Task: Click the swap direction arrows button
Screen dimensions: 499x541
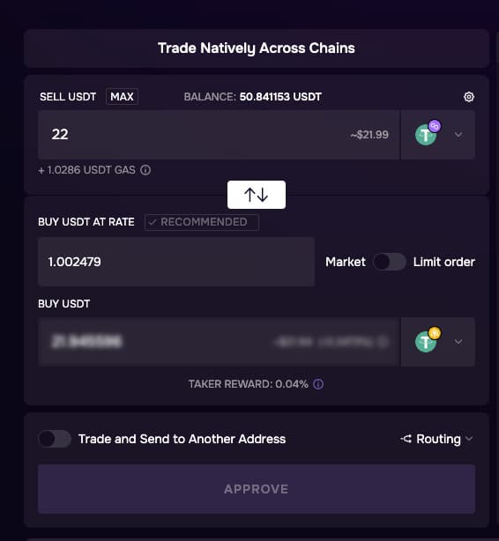Action: tap(257, 195)
